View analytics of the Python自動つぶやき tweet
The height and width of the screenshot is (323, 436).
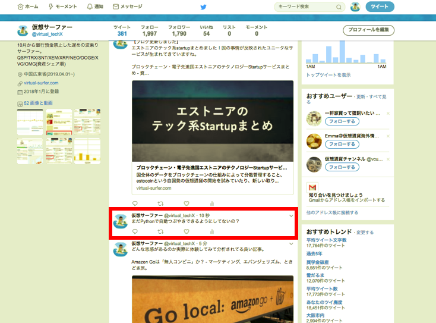tap(212, 231)
